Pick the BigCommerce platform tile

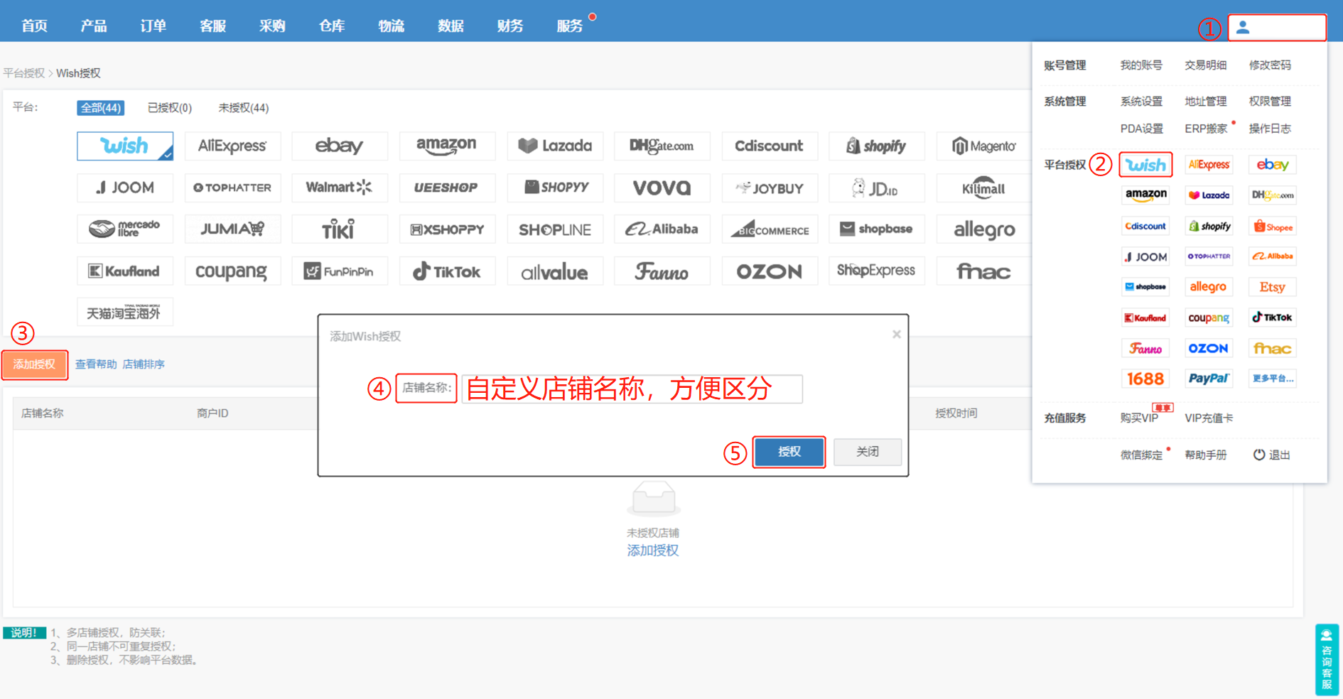click(770, 229)
